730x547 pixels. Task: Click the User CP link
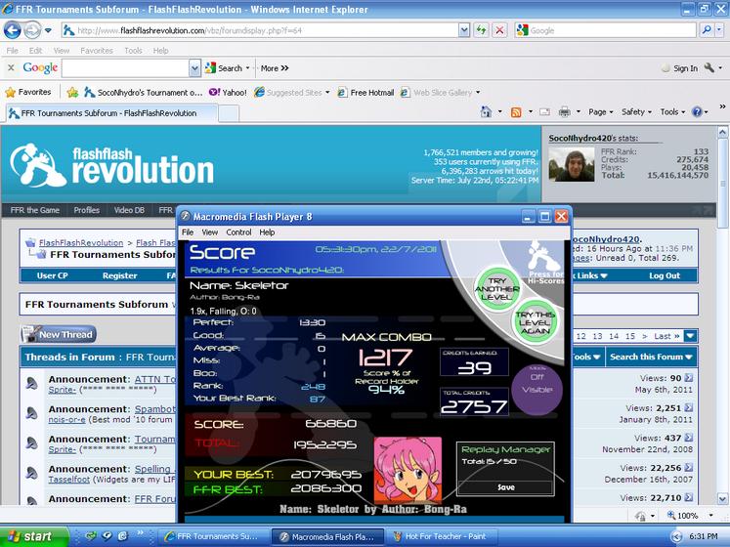pyautogui.click(x=52, y=275)
